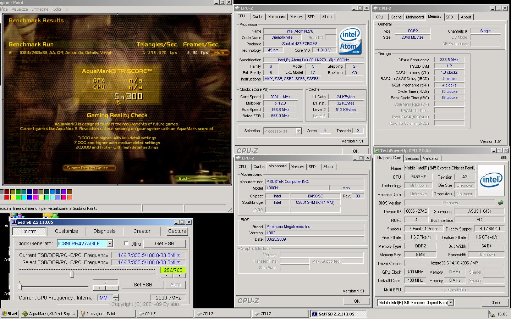Switch to Immagine - Paint in the taskbar
511x319 pixels.
tap(106, 314)
